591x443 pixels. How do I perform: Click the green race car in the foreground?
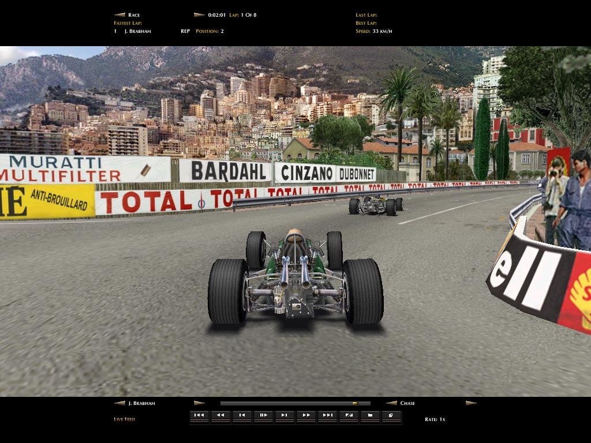(x=295, y=277)
